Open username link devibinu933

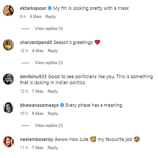point(33,76)
